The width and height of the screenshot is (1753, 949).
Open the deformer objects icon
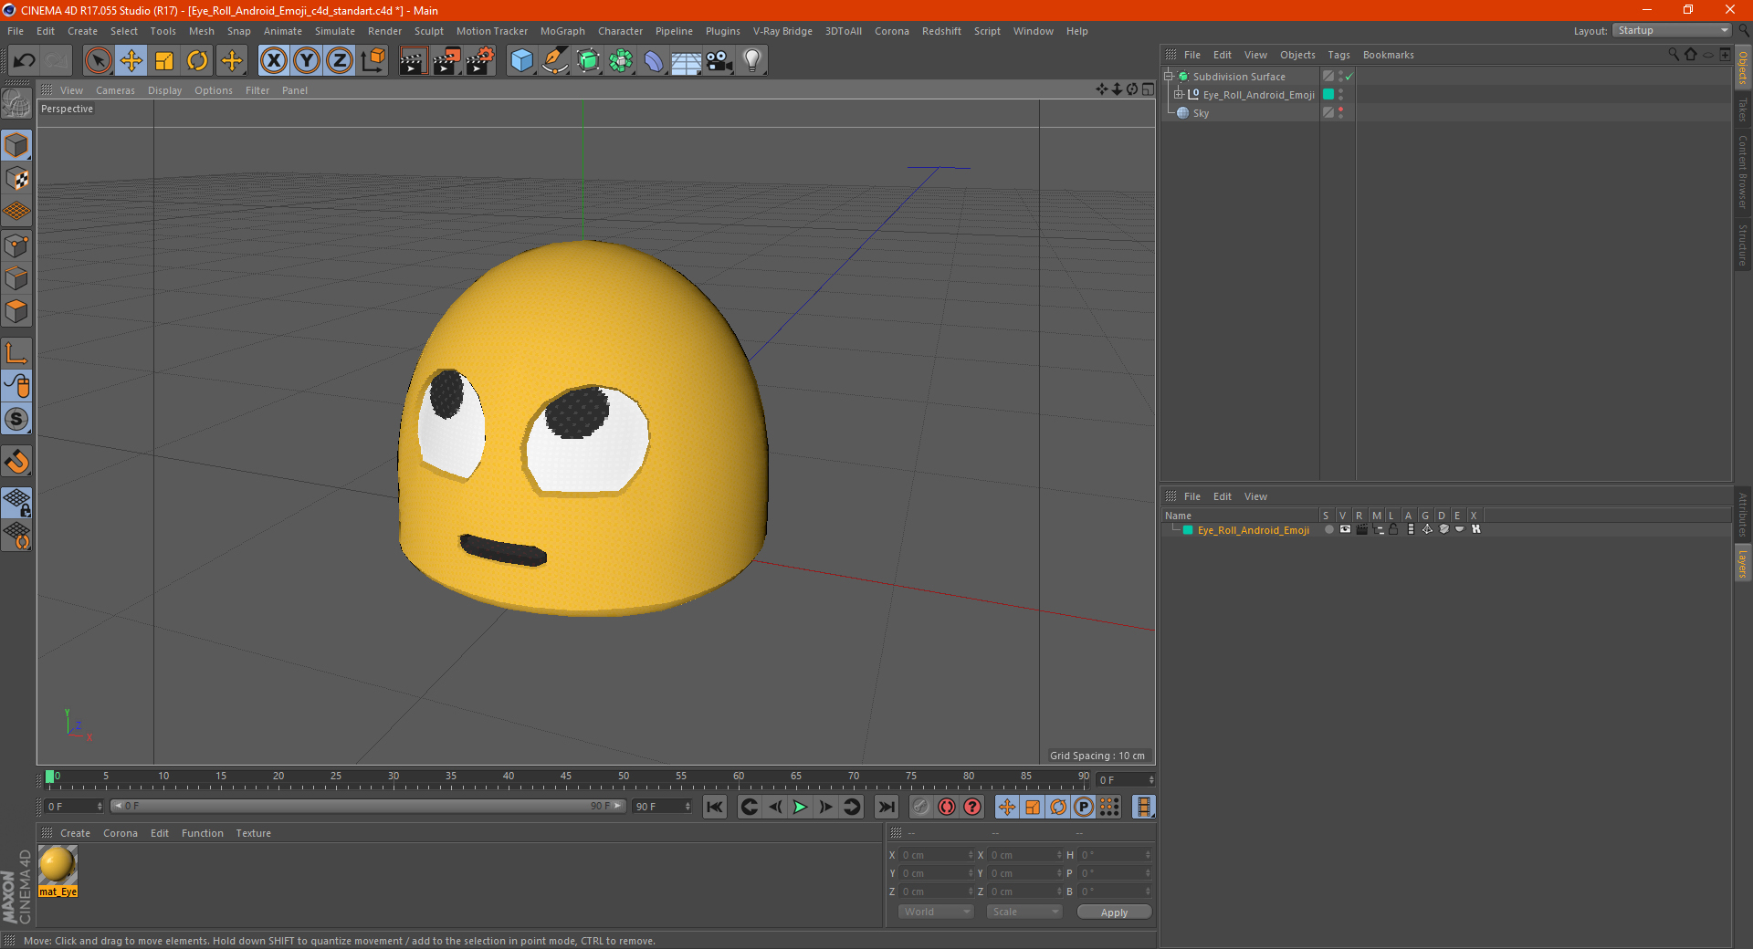pos(654,61)
